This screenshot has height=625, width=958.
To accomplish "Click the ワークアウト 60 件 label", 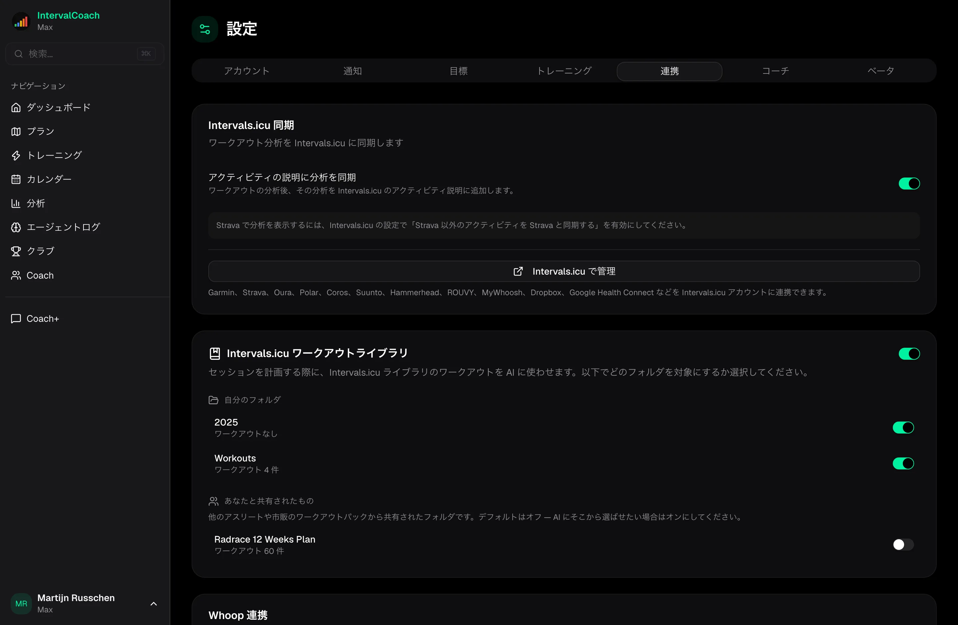I will click(x=249, y=551).
